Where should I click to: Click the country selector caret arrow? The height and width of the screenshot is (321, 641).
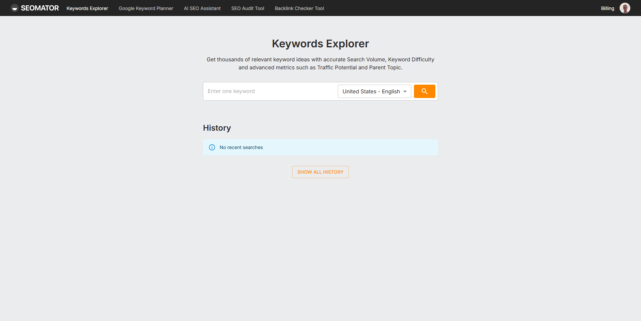[x=405, y=91]
